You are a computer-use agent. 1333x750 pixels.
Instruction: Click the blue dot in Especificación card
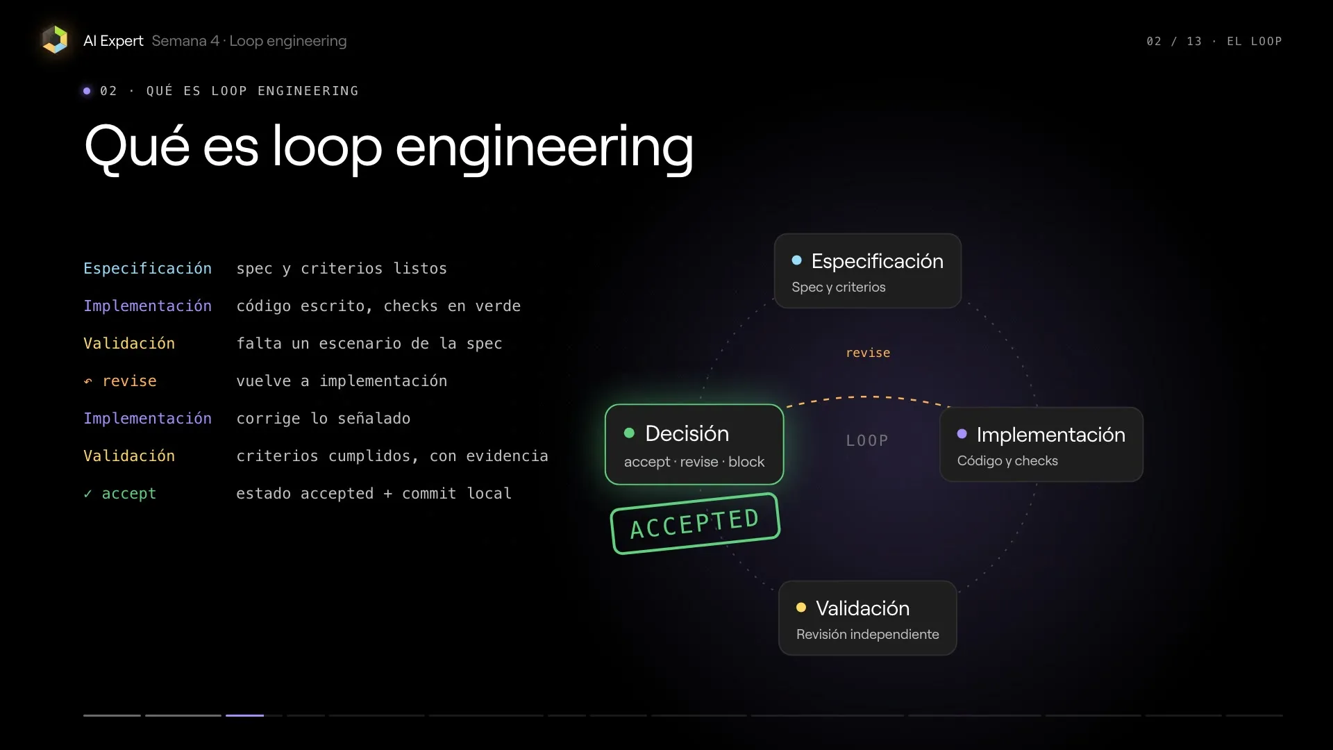[x=797, y=260]
